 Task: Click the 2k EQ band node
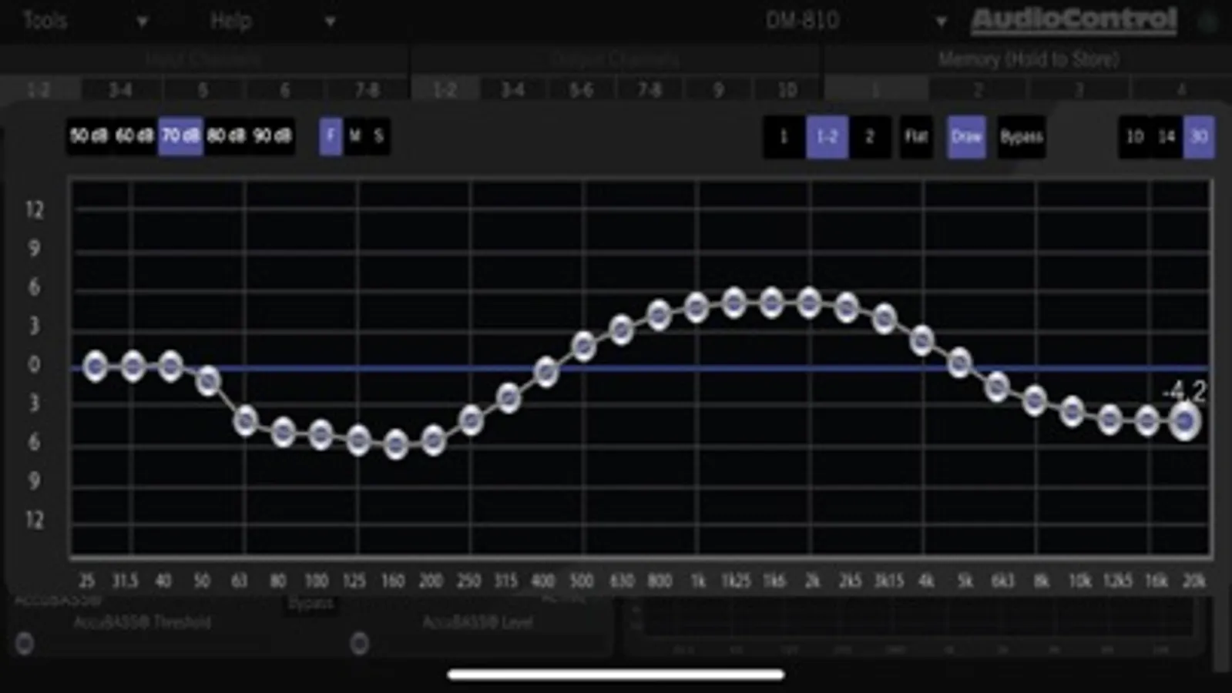click(809, 303)
